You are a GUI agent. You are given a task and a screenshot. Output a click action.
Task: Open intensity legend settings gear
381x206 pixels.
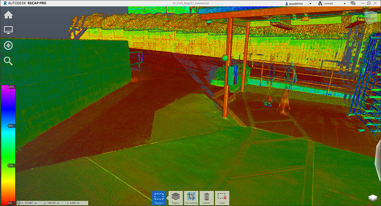pos(3,87)
